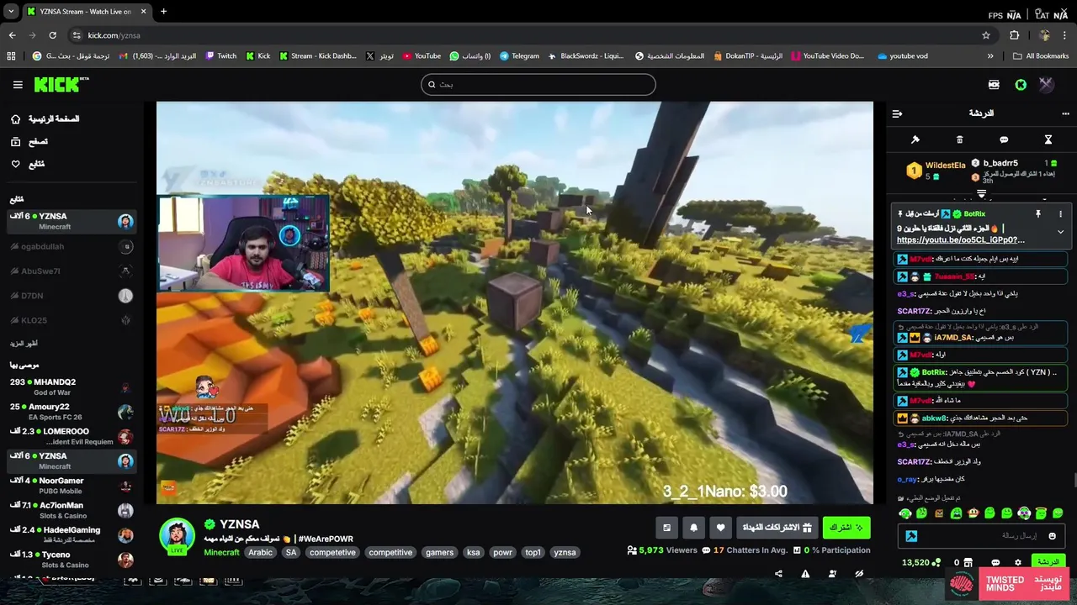Expand hidden bookmarks chevron
The height and width of the screenshot is (605, 1077).
[990, 56]
